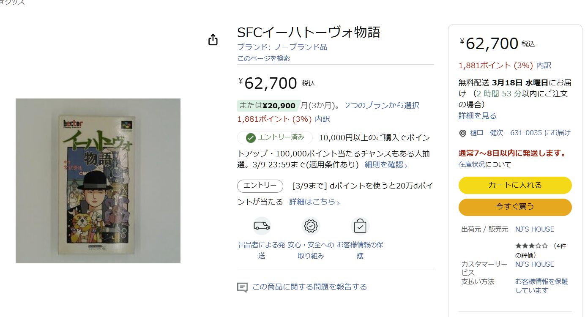This screenshot has height=317, width=585.
Task: Click the customer information protection bag icon
Action: [360, 226]
